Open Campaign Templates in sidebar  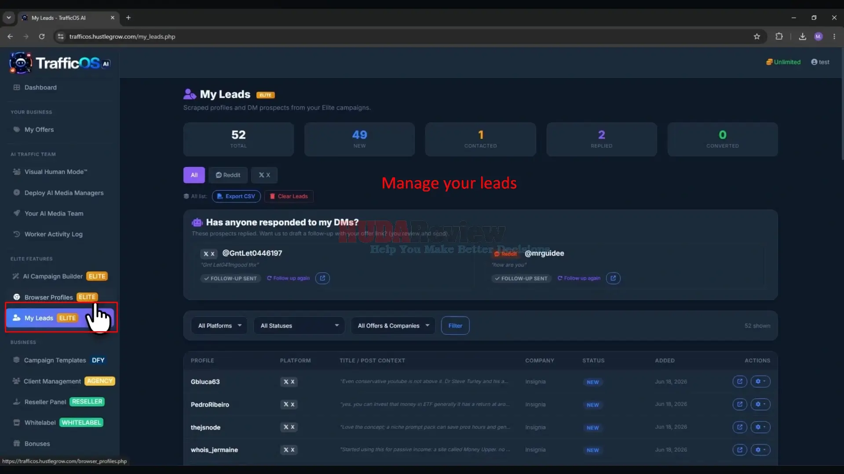pos(60,360)
